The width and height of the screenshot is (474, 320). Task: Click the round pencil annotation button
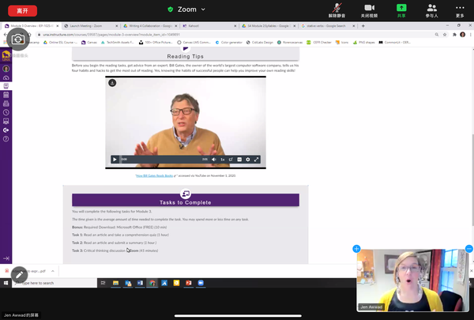(x=19, y=275)
